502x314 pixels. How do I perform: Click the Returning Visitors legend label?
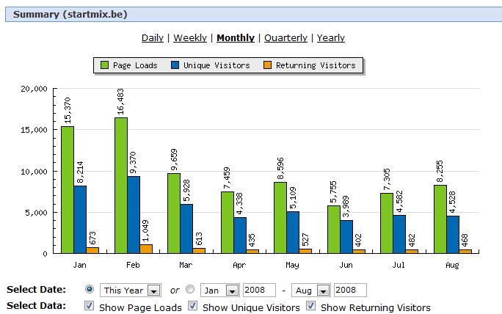[316, 65]
